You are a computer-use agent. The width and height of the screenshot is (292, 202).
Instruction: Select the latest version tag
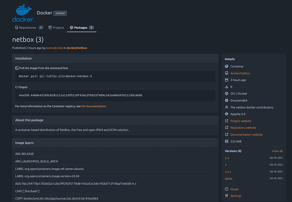tap(229, 178)
